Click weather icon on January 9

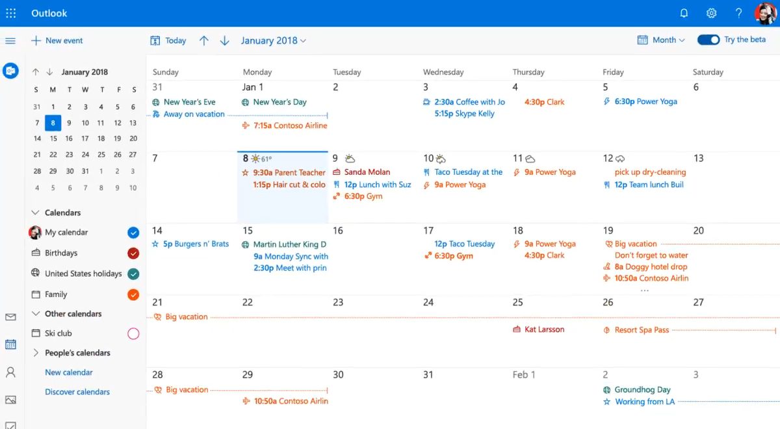(350, 159)
